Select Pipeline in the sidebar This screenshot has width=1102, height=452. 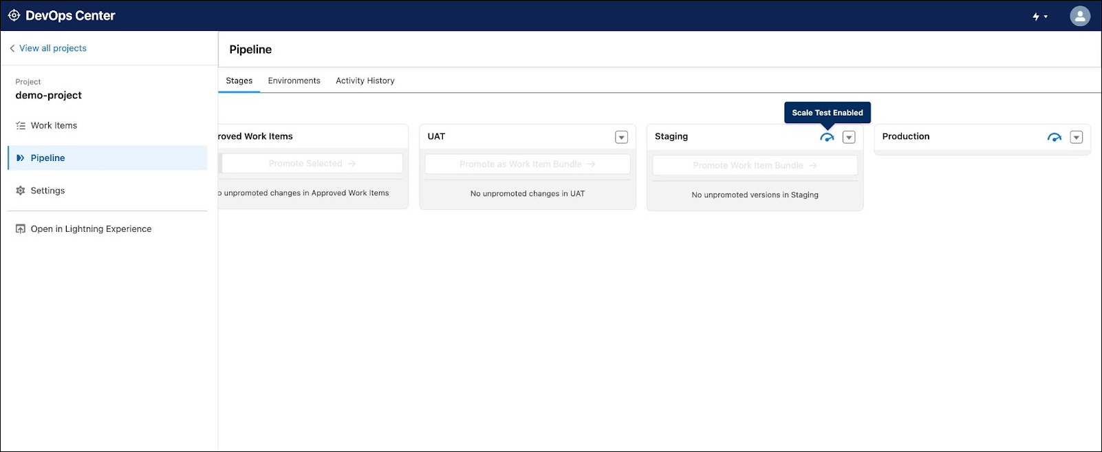coord(107,158)
